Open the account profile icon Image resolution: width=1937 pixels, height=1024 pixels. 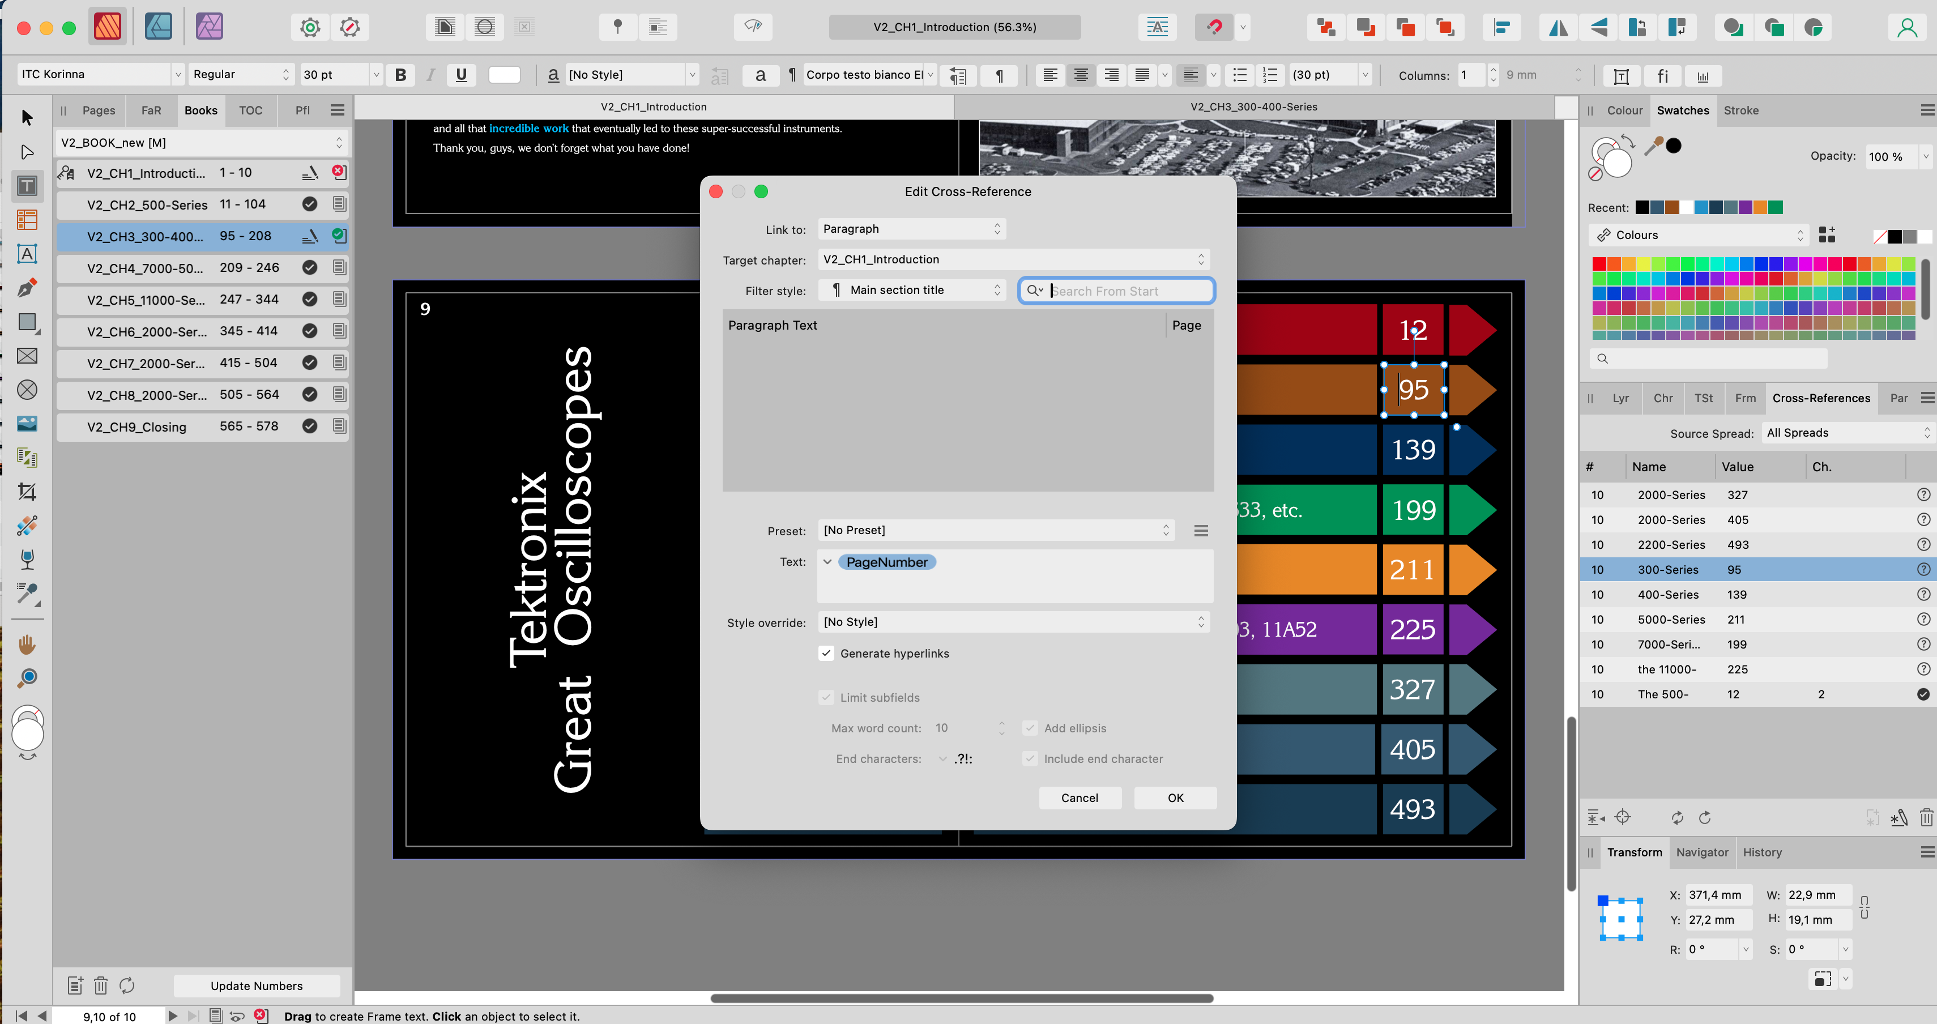[x=1907, y=27]
